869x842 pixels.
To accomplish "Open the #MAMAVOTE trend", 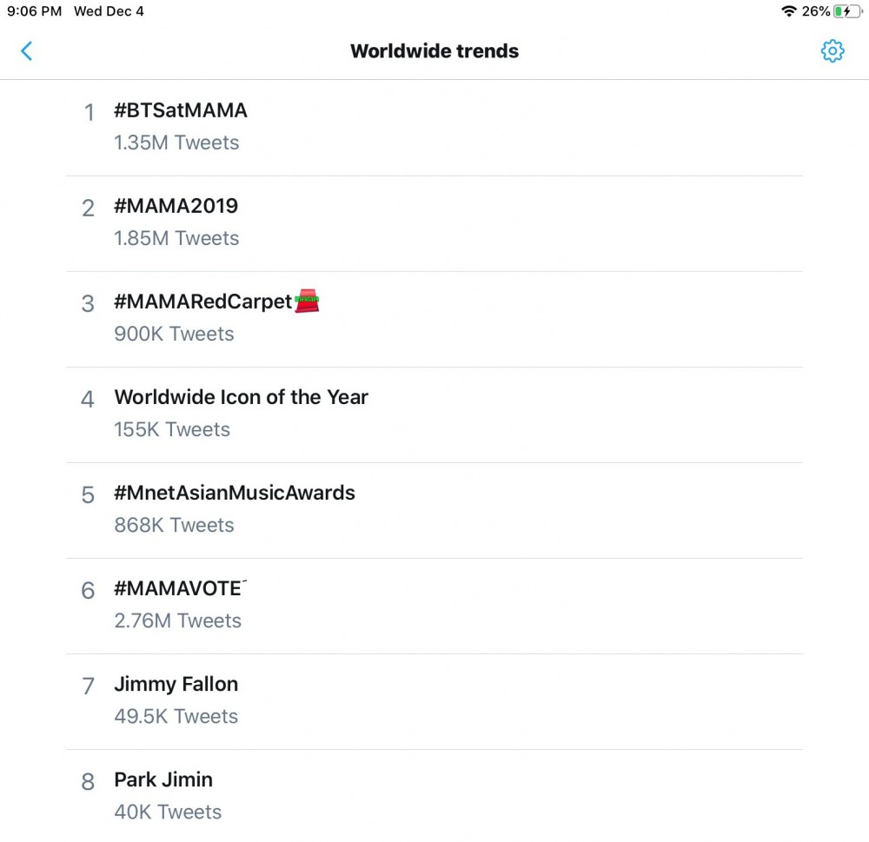I will [434, 607].
